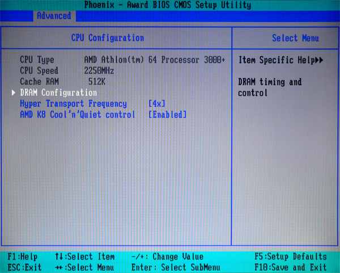This screenshot has width=340, height=273.
Task: Click the Item Specific Help label
Action: (277, 60)
